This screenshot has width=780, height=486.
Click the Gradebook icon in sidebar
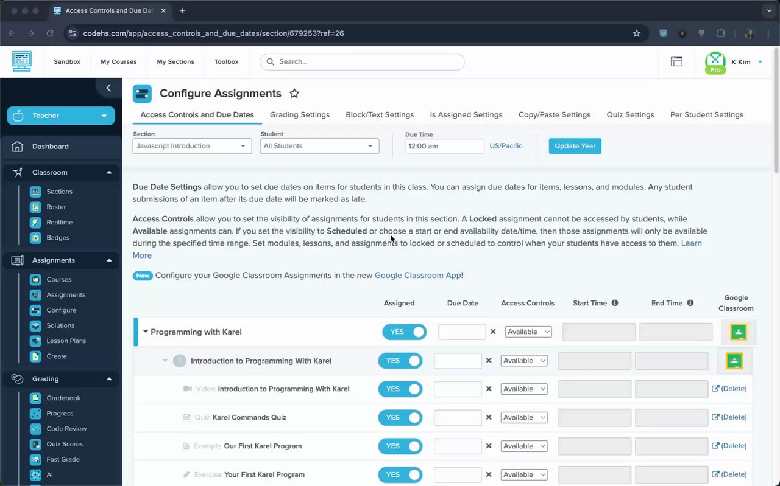point(35,398)
